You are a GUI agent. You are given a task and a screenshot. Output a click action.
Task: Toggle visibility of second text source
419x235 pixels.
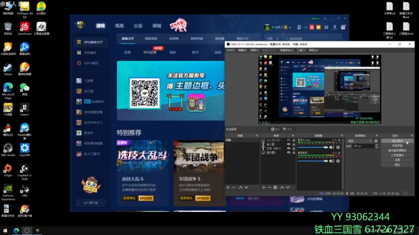(289, 144)
